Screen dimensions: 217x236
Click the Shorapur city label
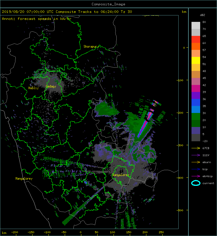(90, 47)
